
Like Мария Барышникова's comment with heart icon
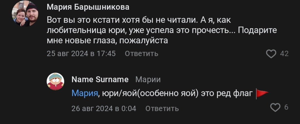271,53
